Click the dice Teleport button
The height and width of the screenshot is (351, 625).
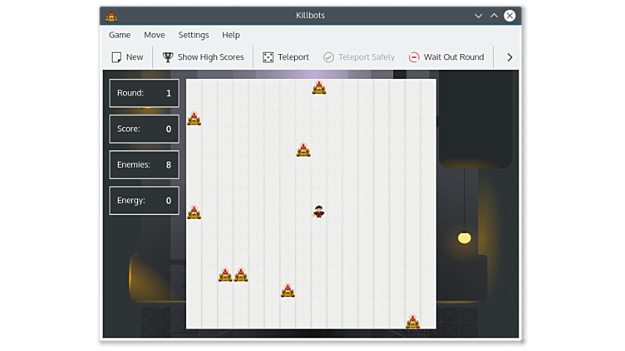click(285, 57)
